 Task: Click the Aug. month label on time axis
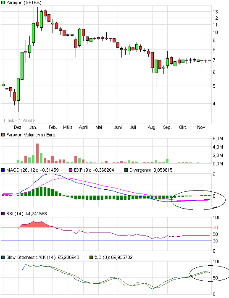pos(152,127)
